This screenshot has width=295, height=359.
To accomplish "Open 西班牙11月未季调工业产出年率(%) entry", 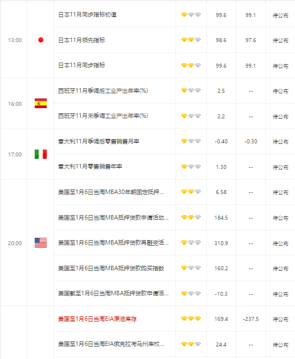I will [x=103, y=116].
